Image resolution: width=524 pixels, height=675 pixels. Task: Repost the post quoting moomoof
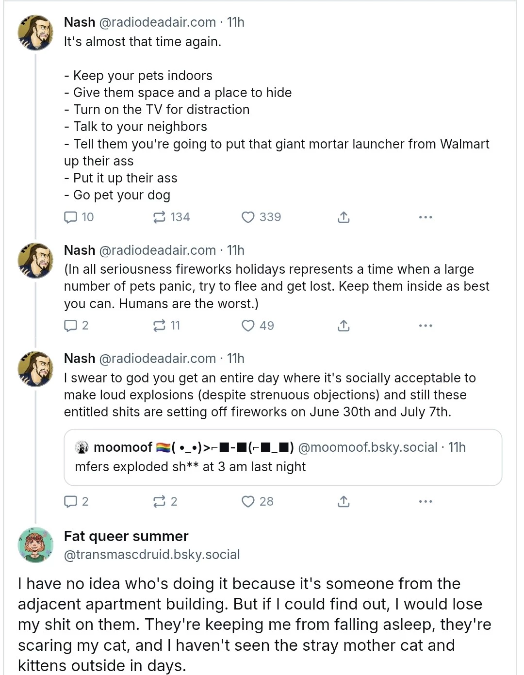coord(165,501)
